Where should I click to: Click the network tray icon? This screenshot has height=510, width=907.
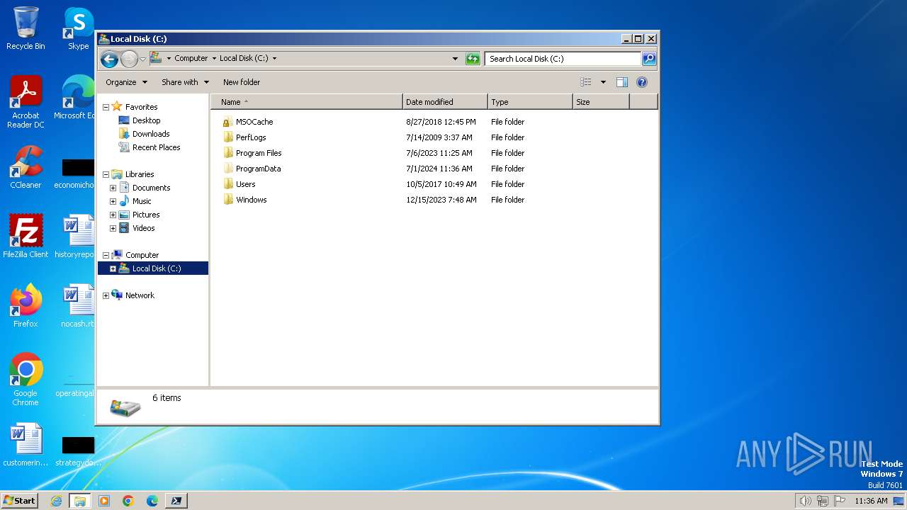click(x=823, y=501)
